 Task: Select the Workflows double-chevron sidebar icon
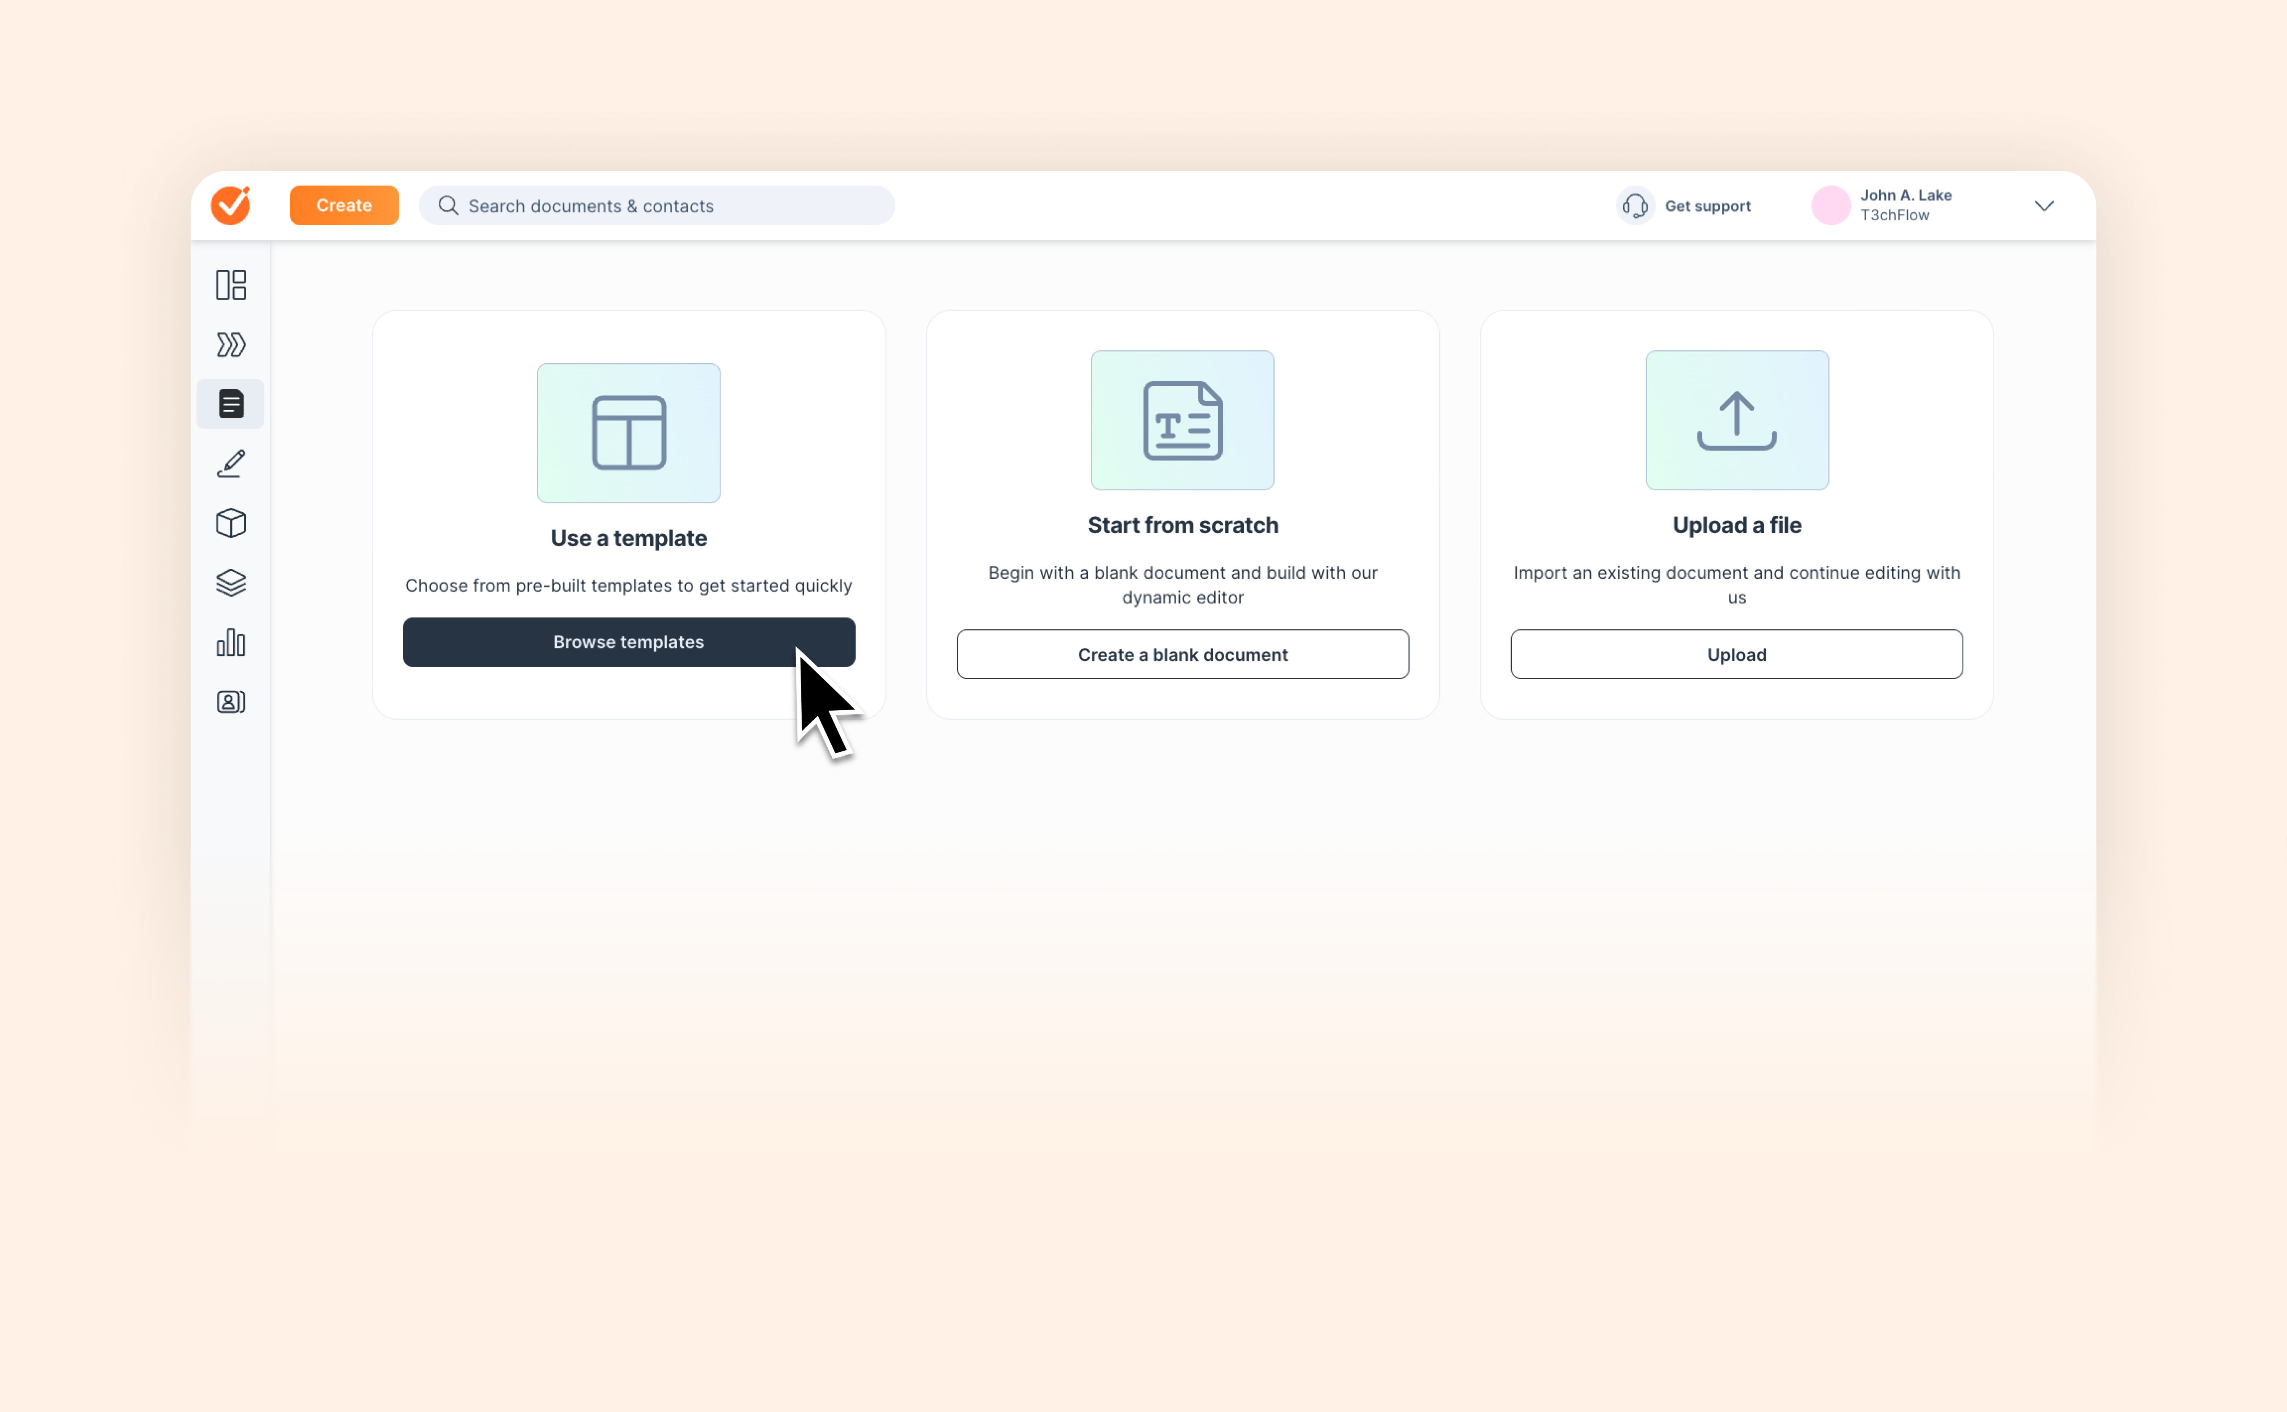coord(231,344)
